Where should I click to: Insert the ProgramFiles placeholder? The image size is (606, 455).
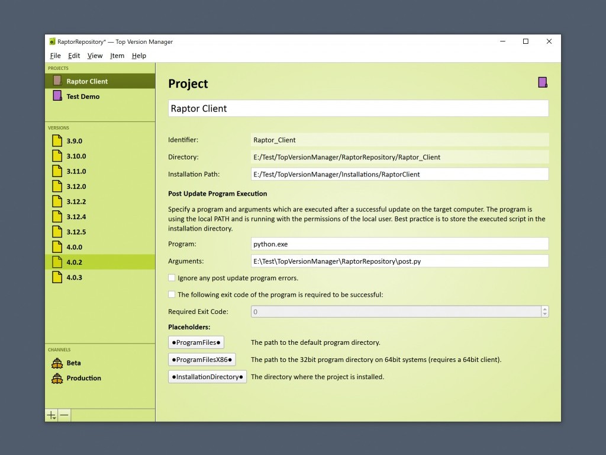(196, 342)
